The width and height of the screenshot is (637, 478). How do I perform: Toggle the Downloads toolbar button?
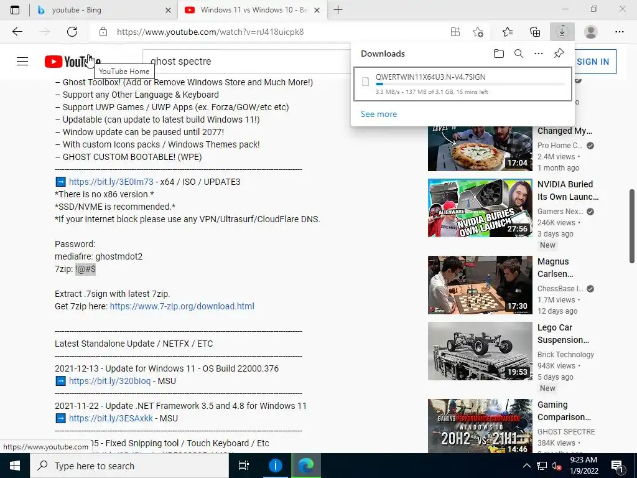pyautogui.click(x=562, y=32)
